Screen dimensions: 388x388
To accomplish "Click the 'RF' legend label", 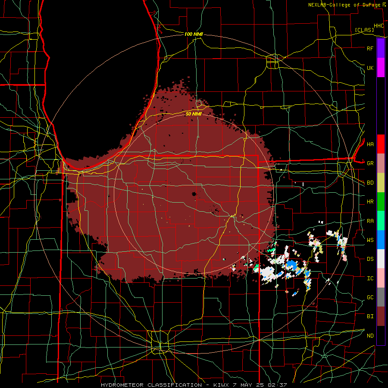I will [x=370, y=48].
